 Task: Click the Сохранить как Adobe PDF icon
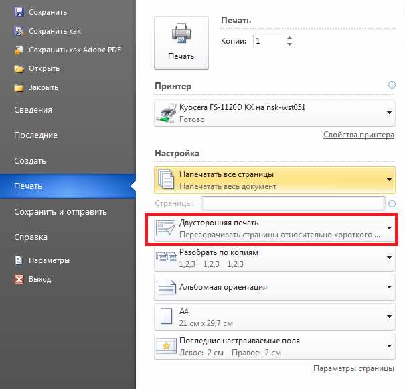[x=18, y=50]
